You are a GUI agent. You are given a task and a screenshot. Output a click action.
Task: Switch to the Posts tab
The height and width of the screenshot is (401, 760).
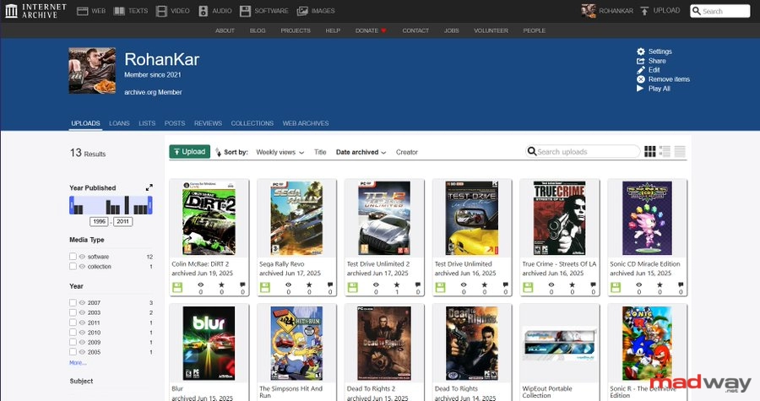tap(175, 123)
